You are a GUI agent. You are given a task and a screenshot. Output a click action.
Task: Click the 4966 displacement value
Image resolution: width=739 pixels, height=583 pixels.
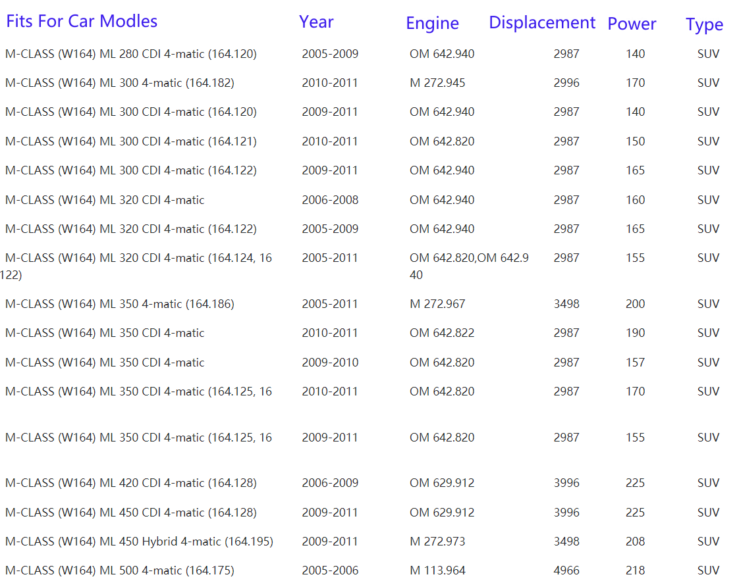[566, 570]
